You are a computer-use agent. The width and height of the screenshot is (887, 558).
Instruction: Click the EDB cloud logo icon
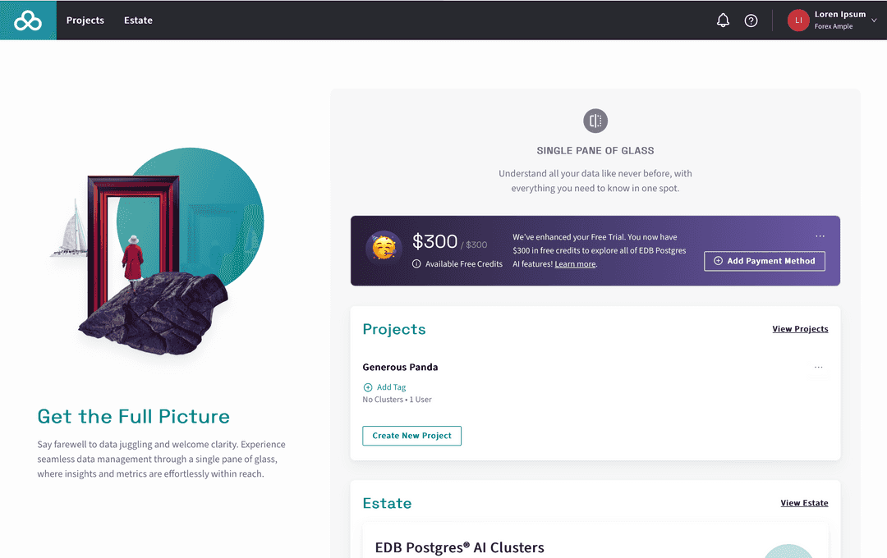(28, 21)
